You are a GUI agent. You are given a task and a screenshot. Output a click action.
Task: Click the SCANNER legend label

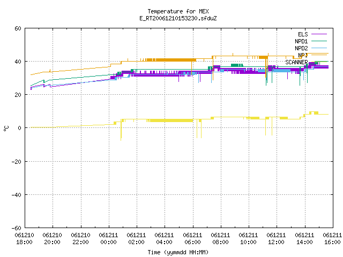[x=296, y=62]
